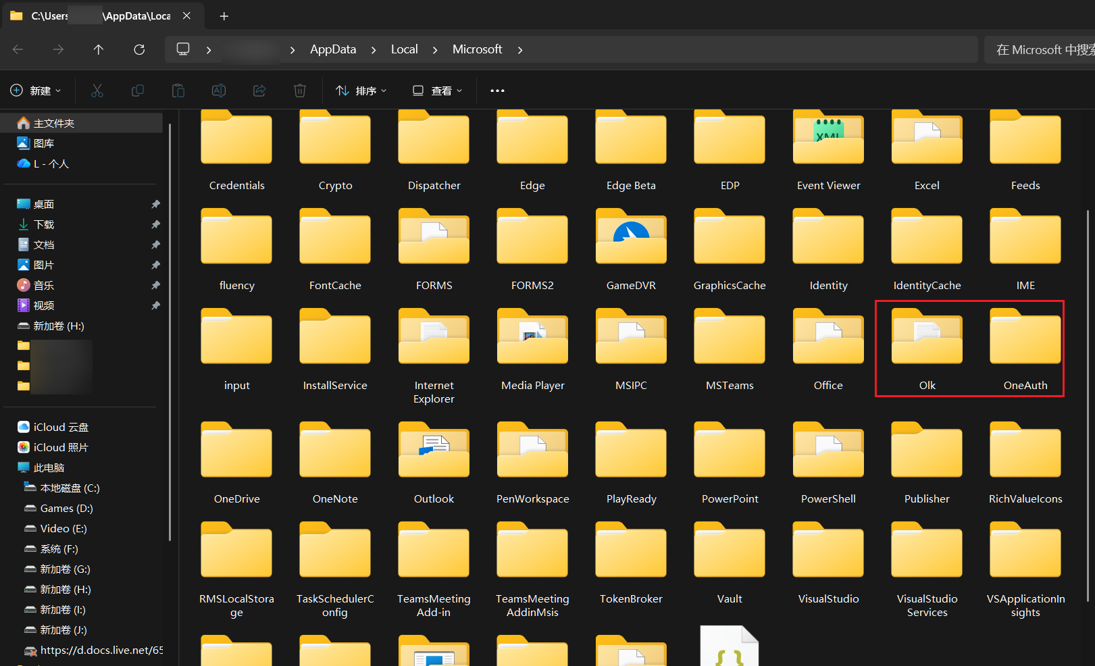Screen dimensions: 1095x666
Task: Click the This PC monitor icon in address bar
Action: click(183, 49)
